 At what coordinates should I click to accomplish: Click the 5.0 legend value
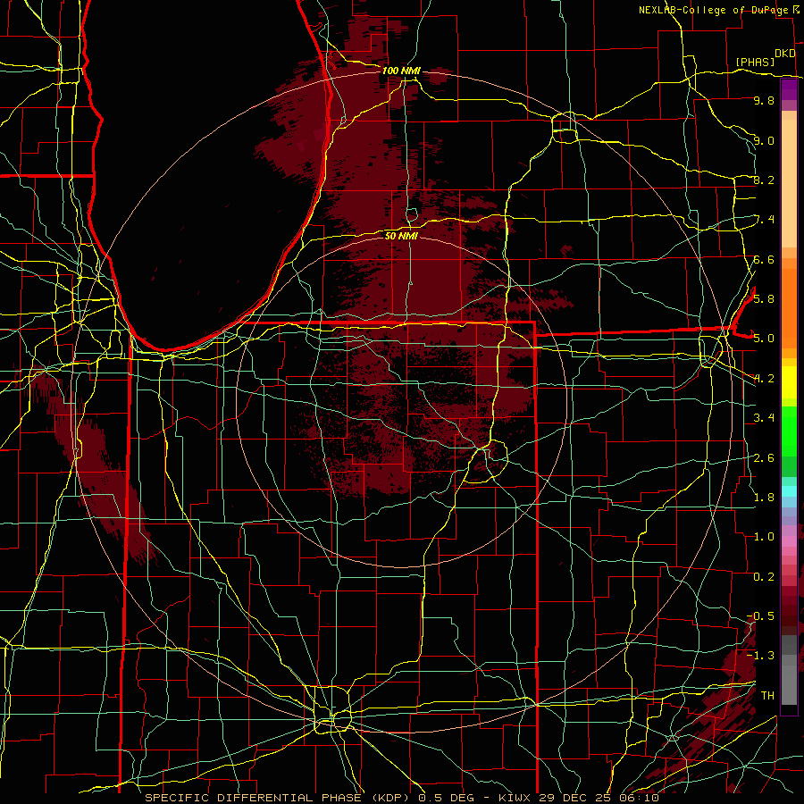point(764,339)
